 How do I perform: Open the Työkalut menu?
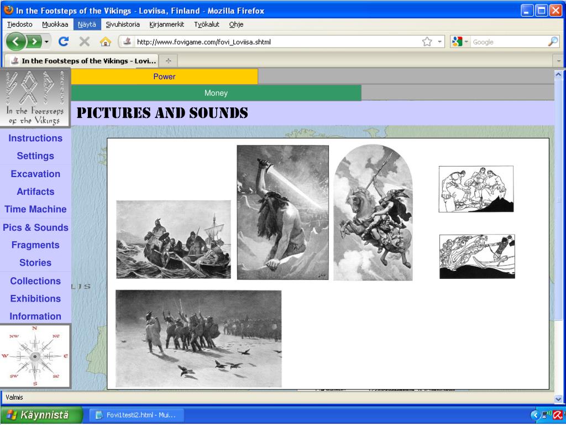207,24
